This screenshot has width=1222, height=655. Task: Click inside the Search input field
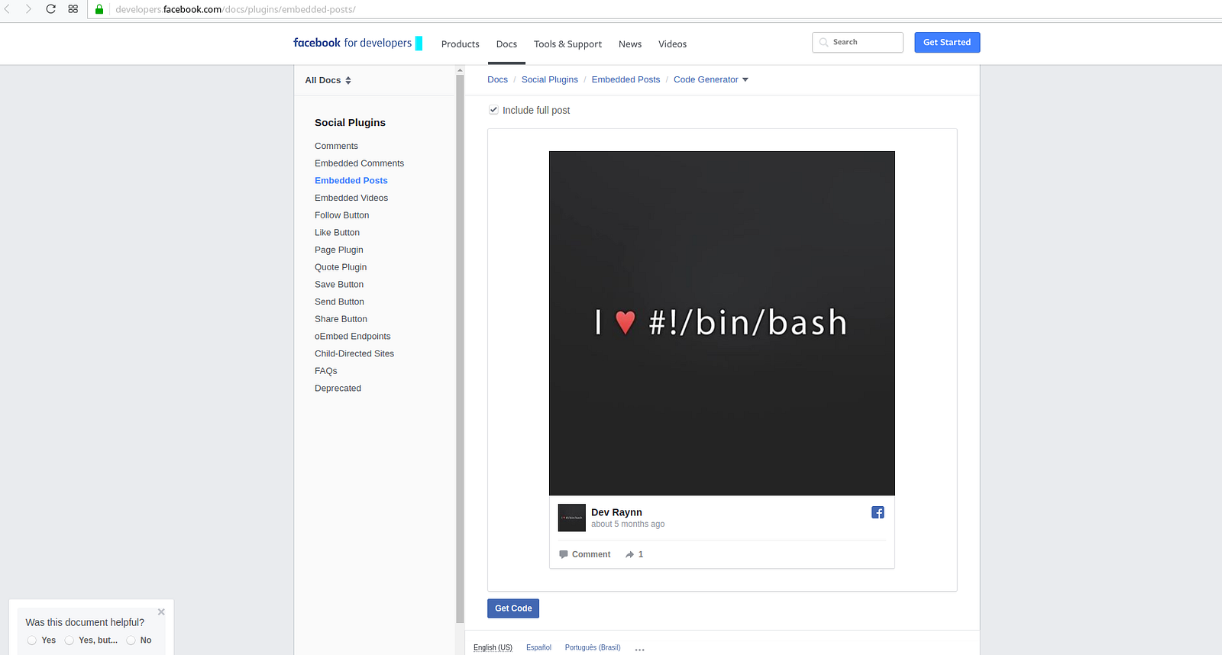pyautogui.click(x=858, y=42)
